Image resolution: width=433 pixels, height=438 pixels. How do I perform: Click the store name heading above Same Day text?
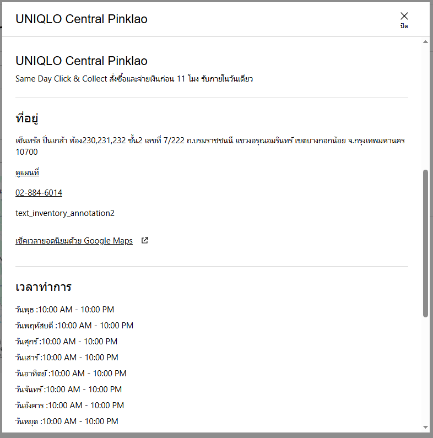(82, 61)
